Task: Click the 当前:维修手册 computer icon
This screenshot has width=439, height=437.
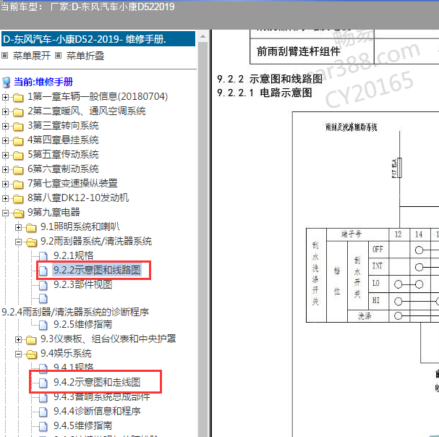Action: tap(7, 82)
